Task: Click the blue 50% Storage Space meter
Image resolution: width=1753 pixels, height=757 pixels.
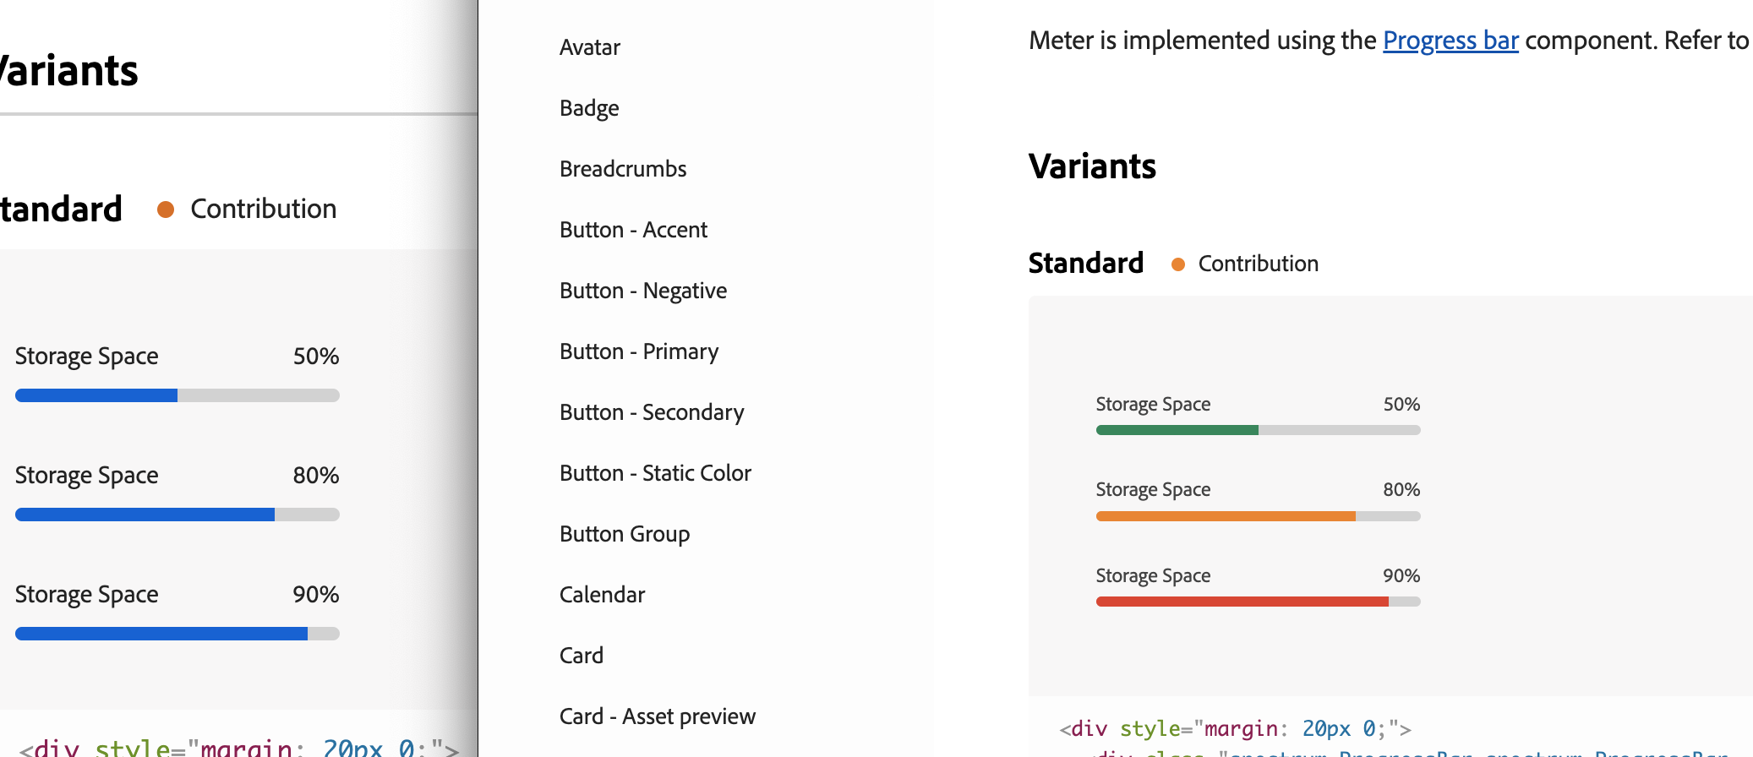Action: (177, 395)
